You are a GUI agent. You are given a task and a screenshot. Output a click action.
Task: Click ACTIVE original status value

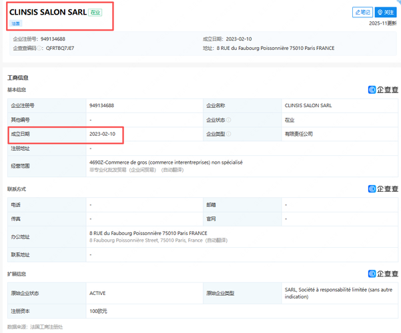point(97,293)
